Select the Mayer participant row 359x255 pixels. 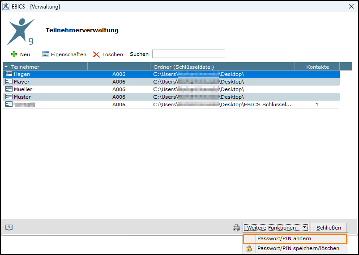171,82
